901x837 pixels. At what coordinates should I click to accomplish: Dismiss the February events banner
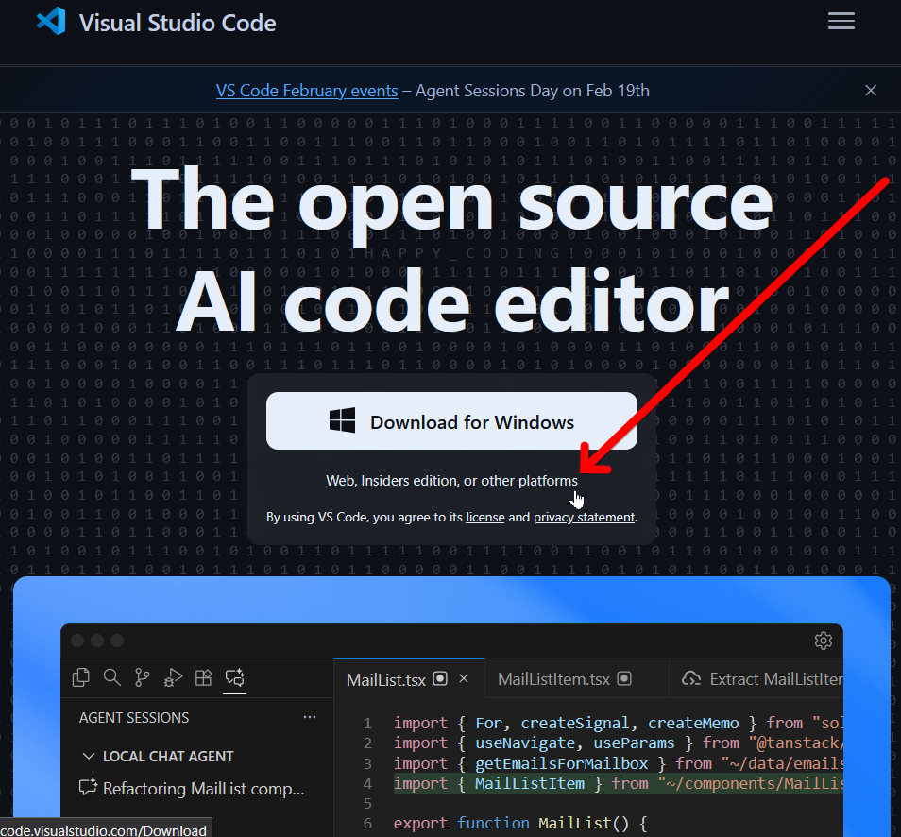coord(871,91)
